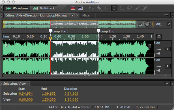This screenshot has height=110, width=174.
Task: Open the Editor panel options menu
Action: [x=166, y=15]
